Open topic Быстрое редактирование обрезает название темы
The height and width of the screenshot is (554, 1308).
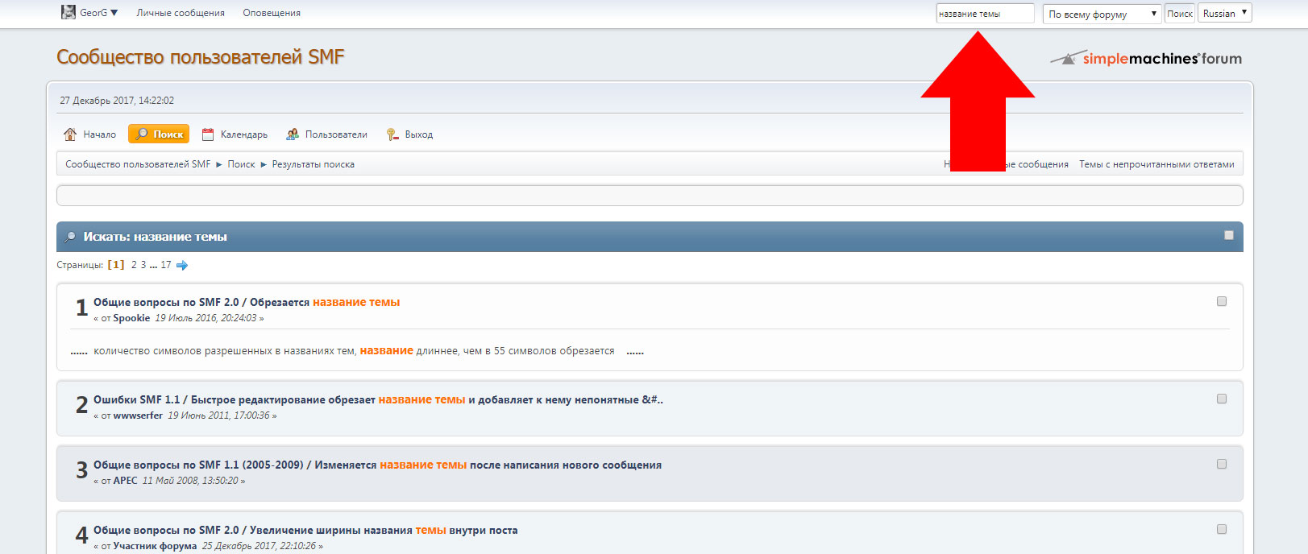427,400
